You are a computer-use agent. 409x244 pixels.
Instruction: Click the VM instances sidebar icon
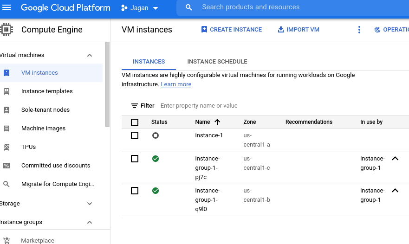pyautogui.click(x=6, y=73)
